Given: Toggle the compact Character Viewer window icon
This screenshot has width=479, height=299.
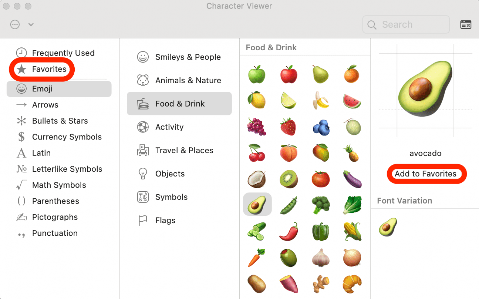Looking at the screenshot, I should pos(466,25).
